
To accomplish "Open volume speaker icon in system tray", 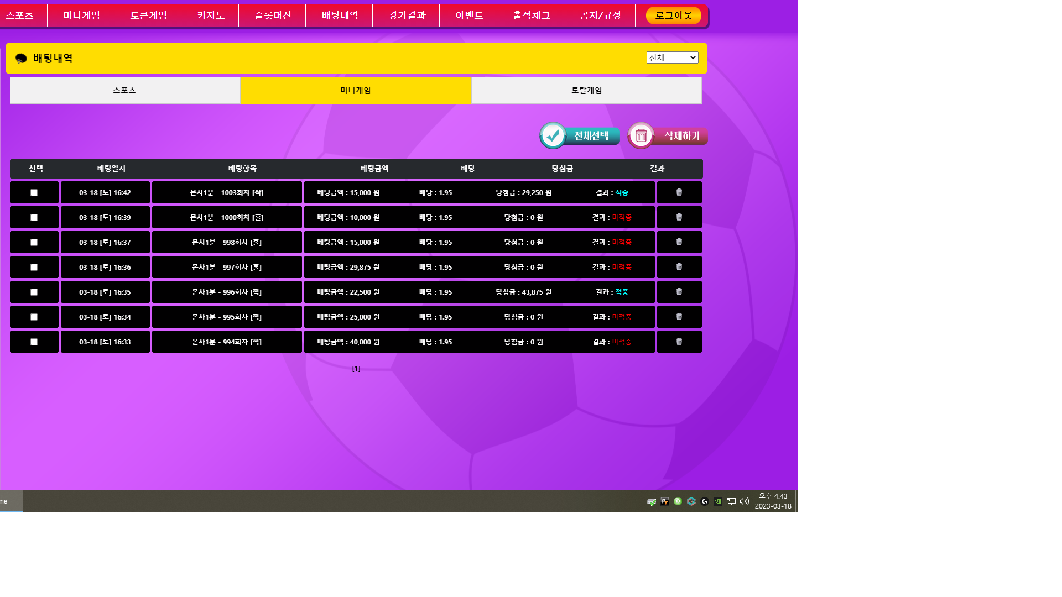I will (745, 501).
